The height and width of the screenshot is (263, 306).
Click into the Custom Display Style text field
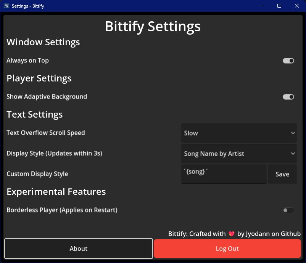[224, 174]
